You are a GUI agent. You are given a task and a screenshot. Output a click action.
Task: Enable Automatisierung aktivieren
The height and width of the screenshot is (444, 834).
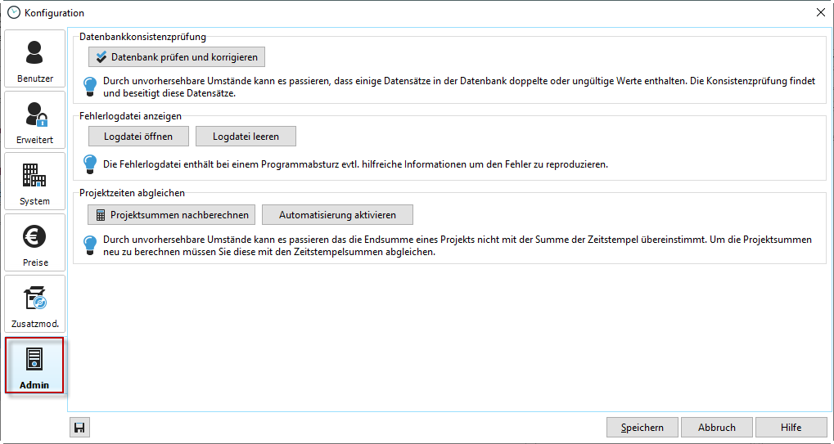point(337,215)
